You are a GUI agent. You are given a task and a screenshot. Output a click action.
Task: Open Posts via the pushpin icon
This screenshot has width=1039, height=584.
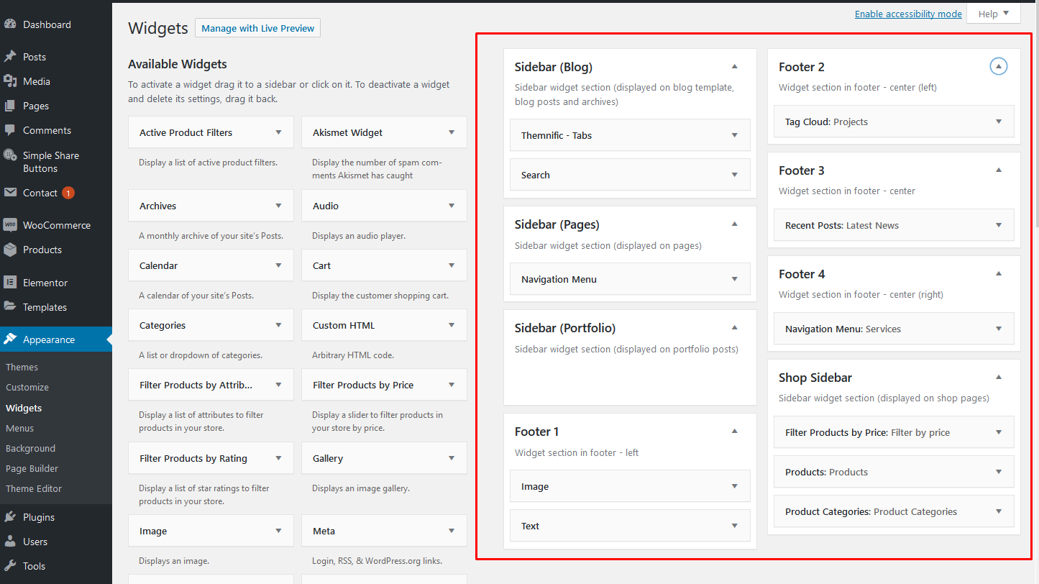pyautogui.click(x=10, y=57)
